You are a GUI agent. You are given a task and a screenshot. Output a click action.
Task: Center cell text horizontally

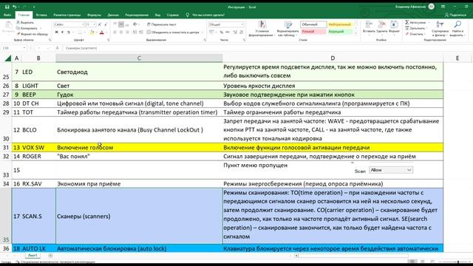click(121, 33)
